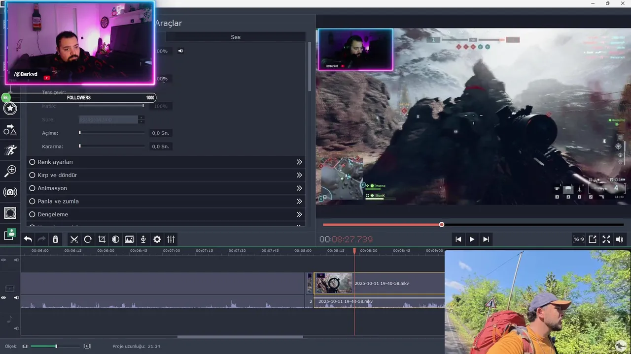Click the Kararma 0,0 Sn. value field
The image size is (631, 354).
point(161,146)
